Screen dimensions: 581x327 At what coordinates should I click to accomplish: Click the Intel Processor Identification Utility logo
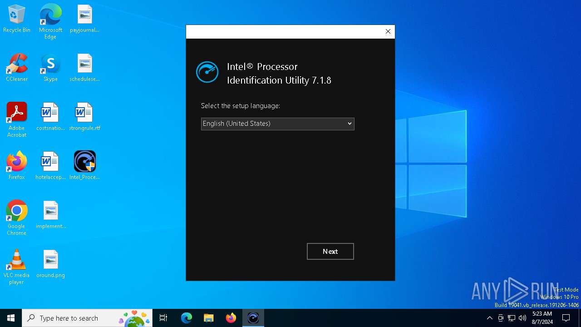tap(207, 72)
